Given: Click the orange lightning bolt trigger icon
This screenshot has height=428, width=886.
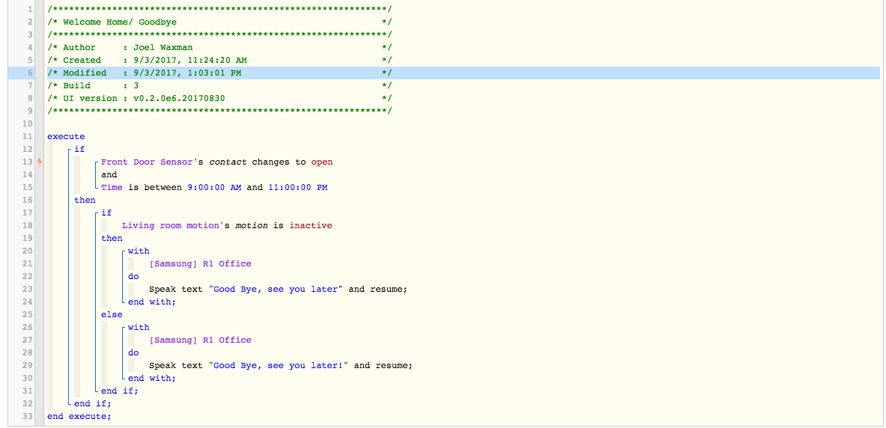Looking at the screenshot, I should 40,162.
